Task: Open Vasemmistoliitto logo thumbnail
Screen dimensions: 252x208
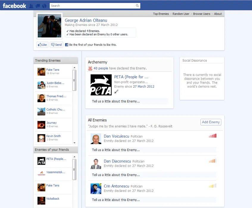Action: 41,174
